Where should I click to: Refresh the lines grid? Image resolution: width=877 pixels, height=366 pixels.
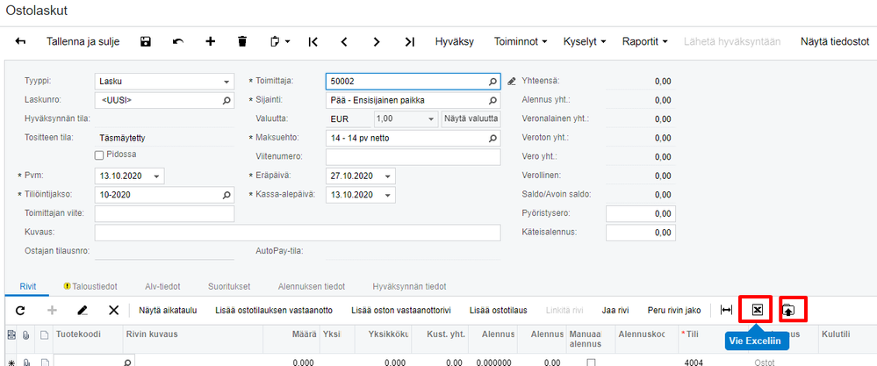(20, 310)
